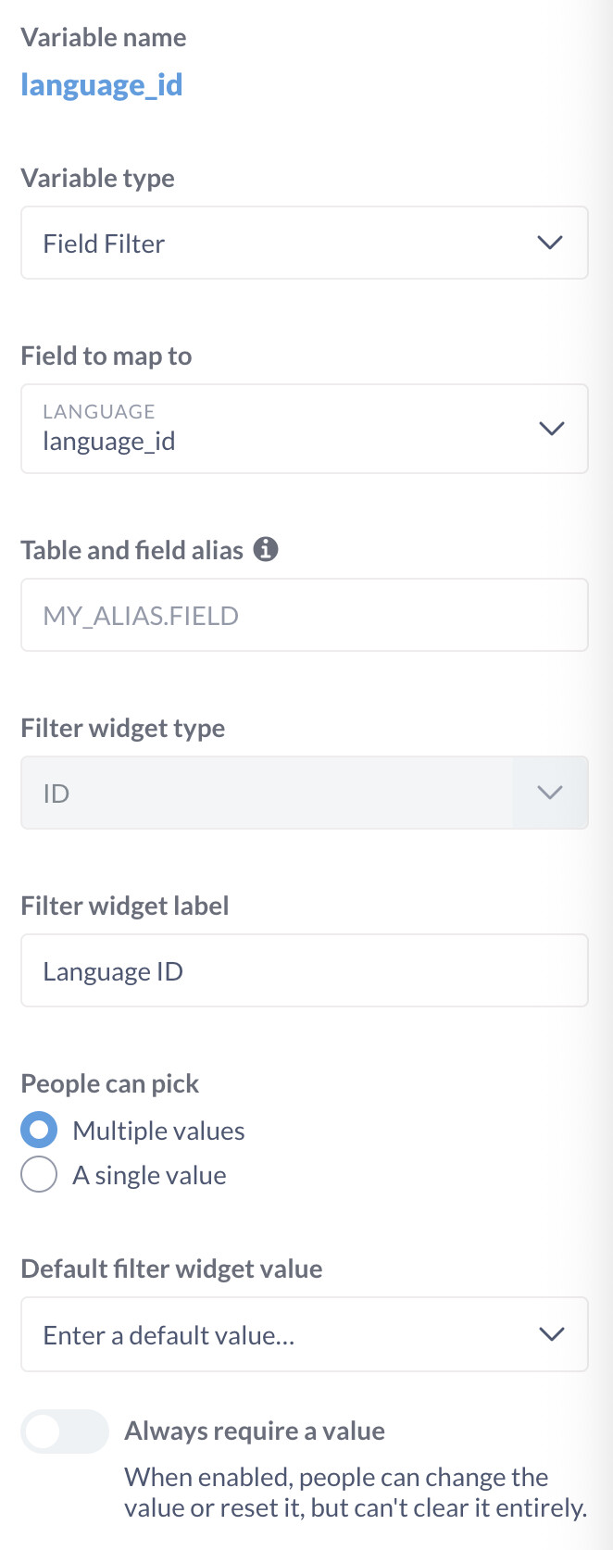This screenshot has width=613, height=1550.
Task: Open the Enter a default value dropdown
Action: pyautogui.click(x=278, y=1334)
